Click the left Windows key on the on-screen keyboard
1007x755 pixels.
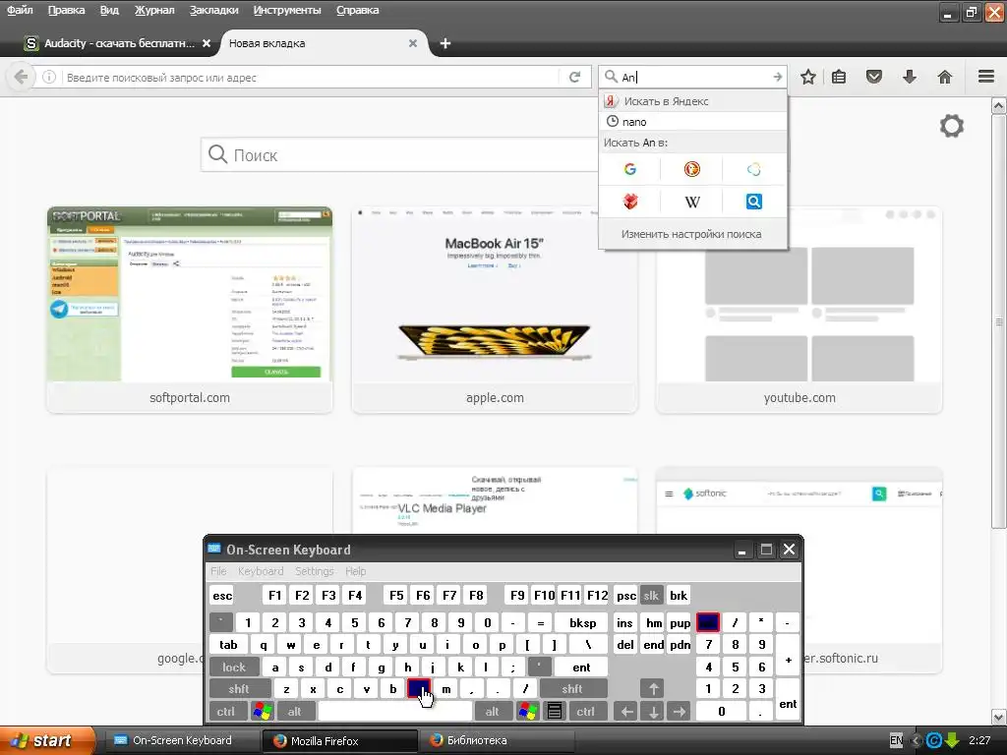(x=263, y=711)
